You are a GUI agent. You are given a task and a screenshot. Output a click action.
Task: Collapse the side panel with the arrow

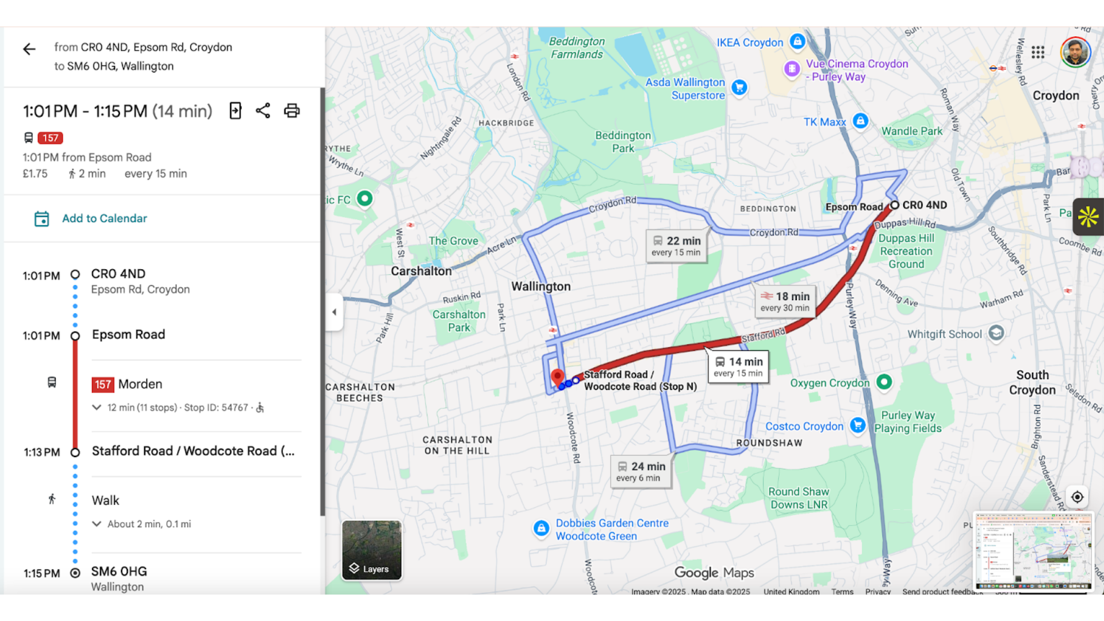pyautogui.click(x=334, y=312)
